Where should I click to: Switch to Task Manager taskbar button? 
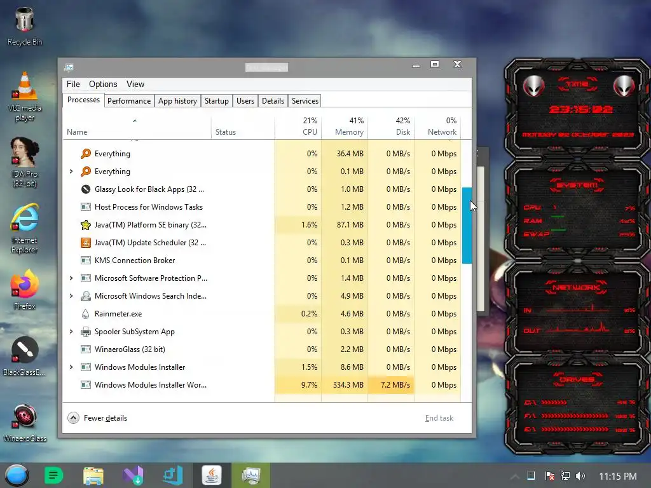(250, 475)
